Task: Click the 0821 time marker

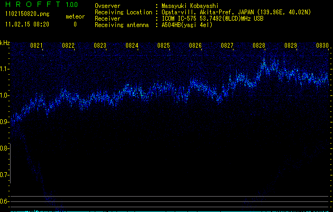Action: 37,46
